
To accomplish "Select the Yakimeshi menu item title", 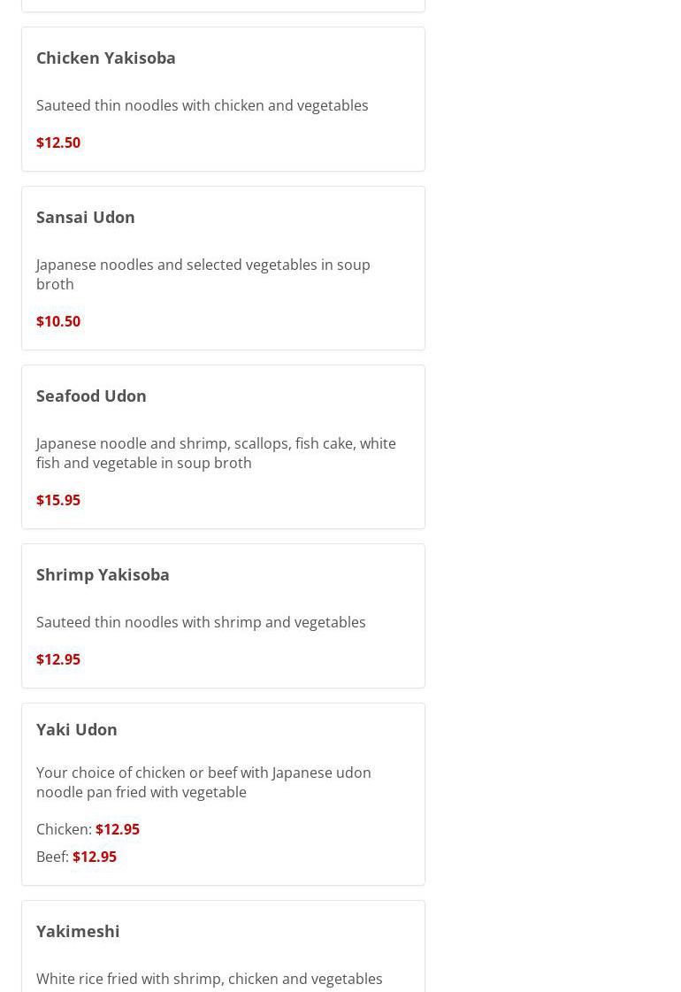I will [x=78, y=931].
